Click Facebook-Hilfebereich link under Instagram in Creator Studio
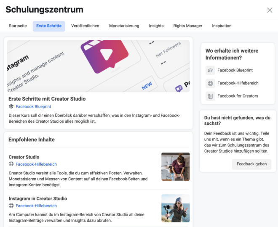This screenshot has width=278, height=227. tap(36, 206)
